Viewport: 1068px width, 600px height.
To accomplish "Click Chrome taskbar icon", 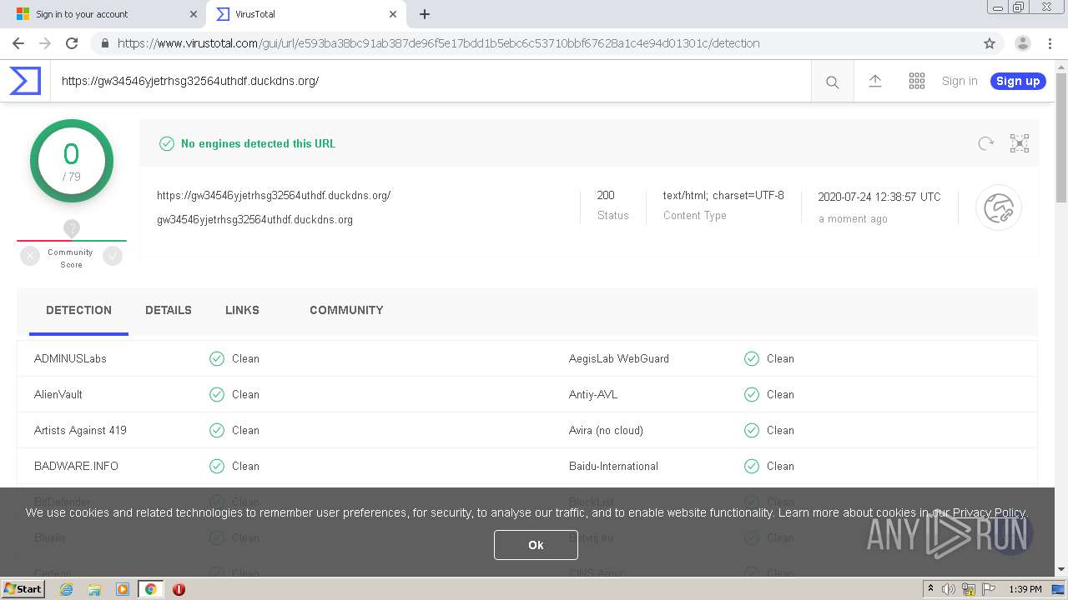I will pyautogui.click(x=150, y=589).
